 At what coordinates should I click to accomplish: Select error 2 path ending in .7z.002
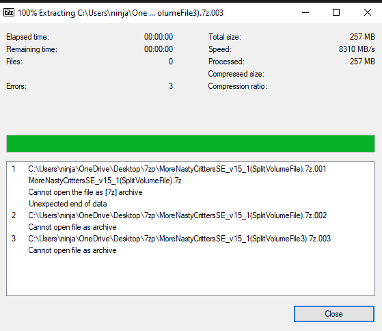click(178, 215)
